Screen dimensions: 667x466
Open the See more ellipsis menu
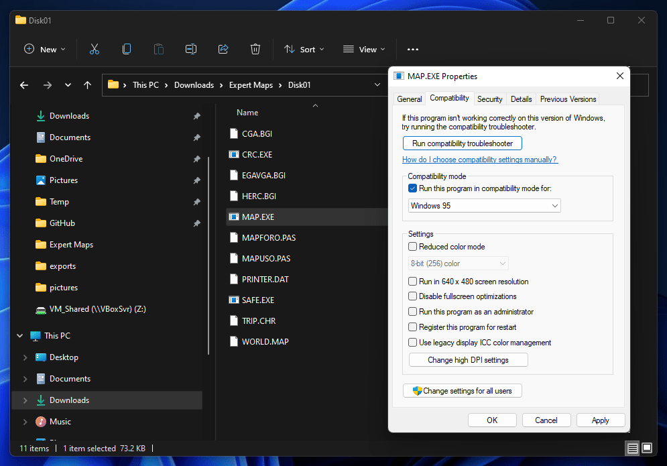coord(413,49)
